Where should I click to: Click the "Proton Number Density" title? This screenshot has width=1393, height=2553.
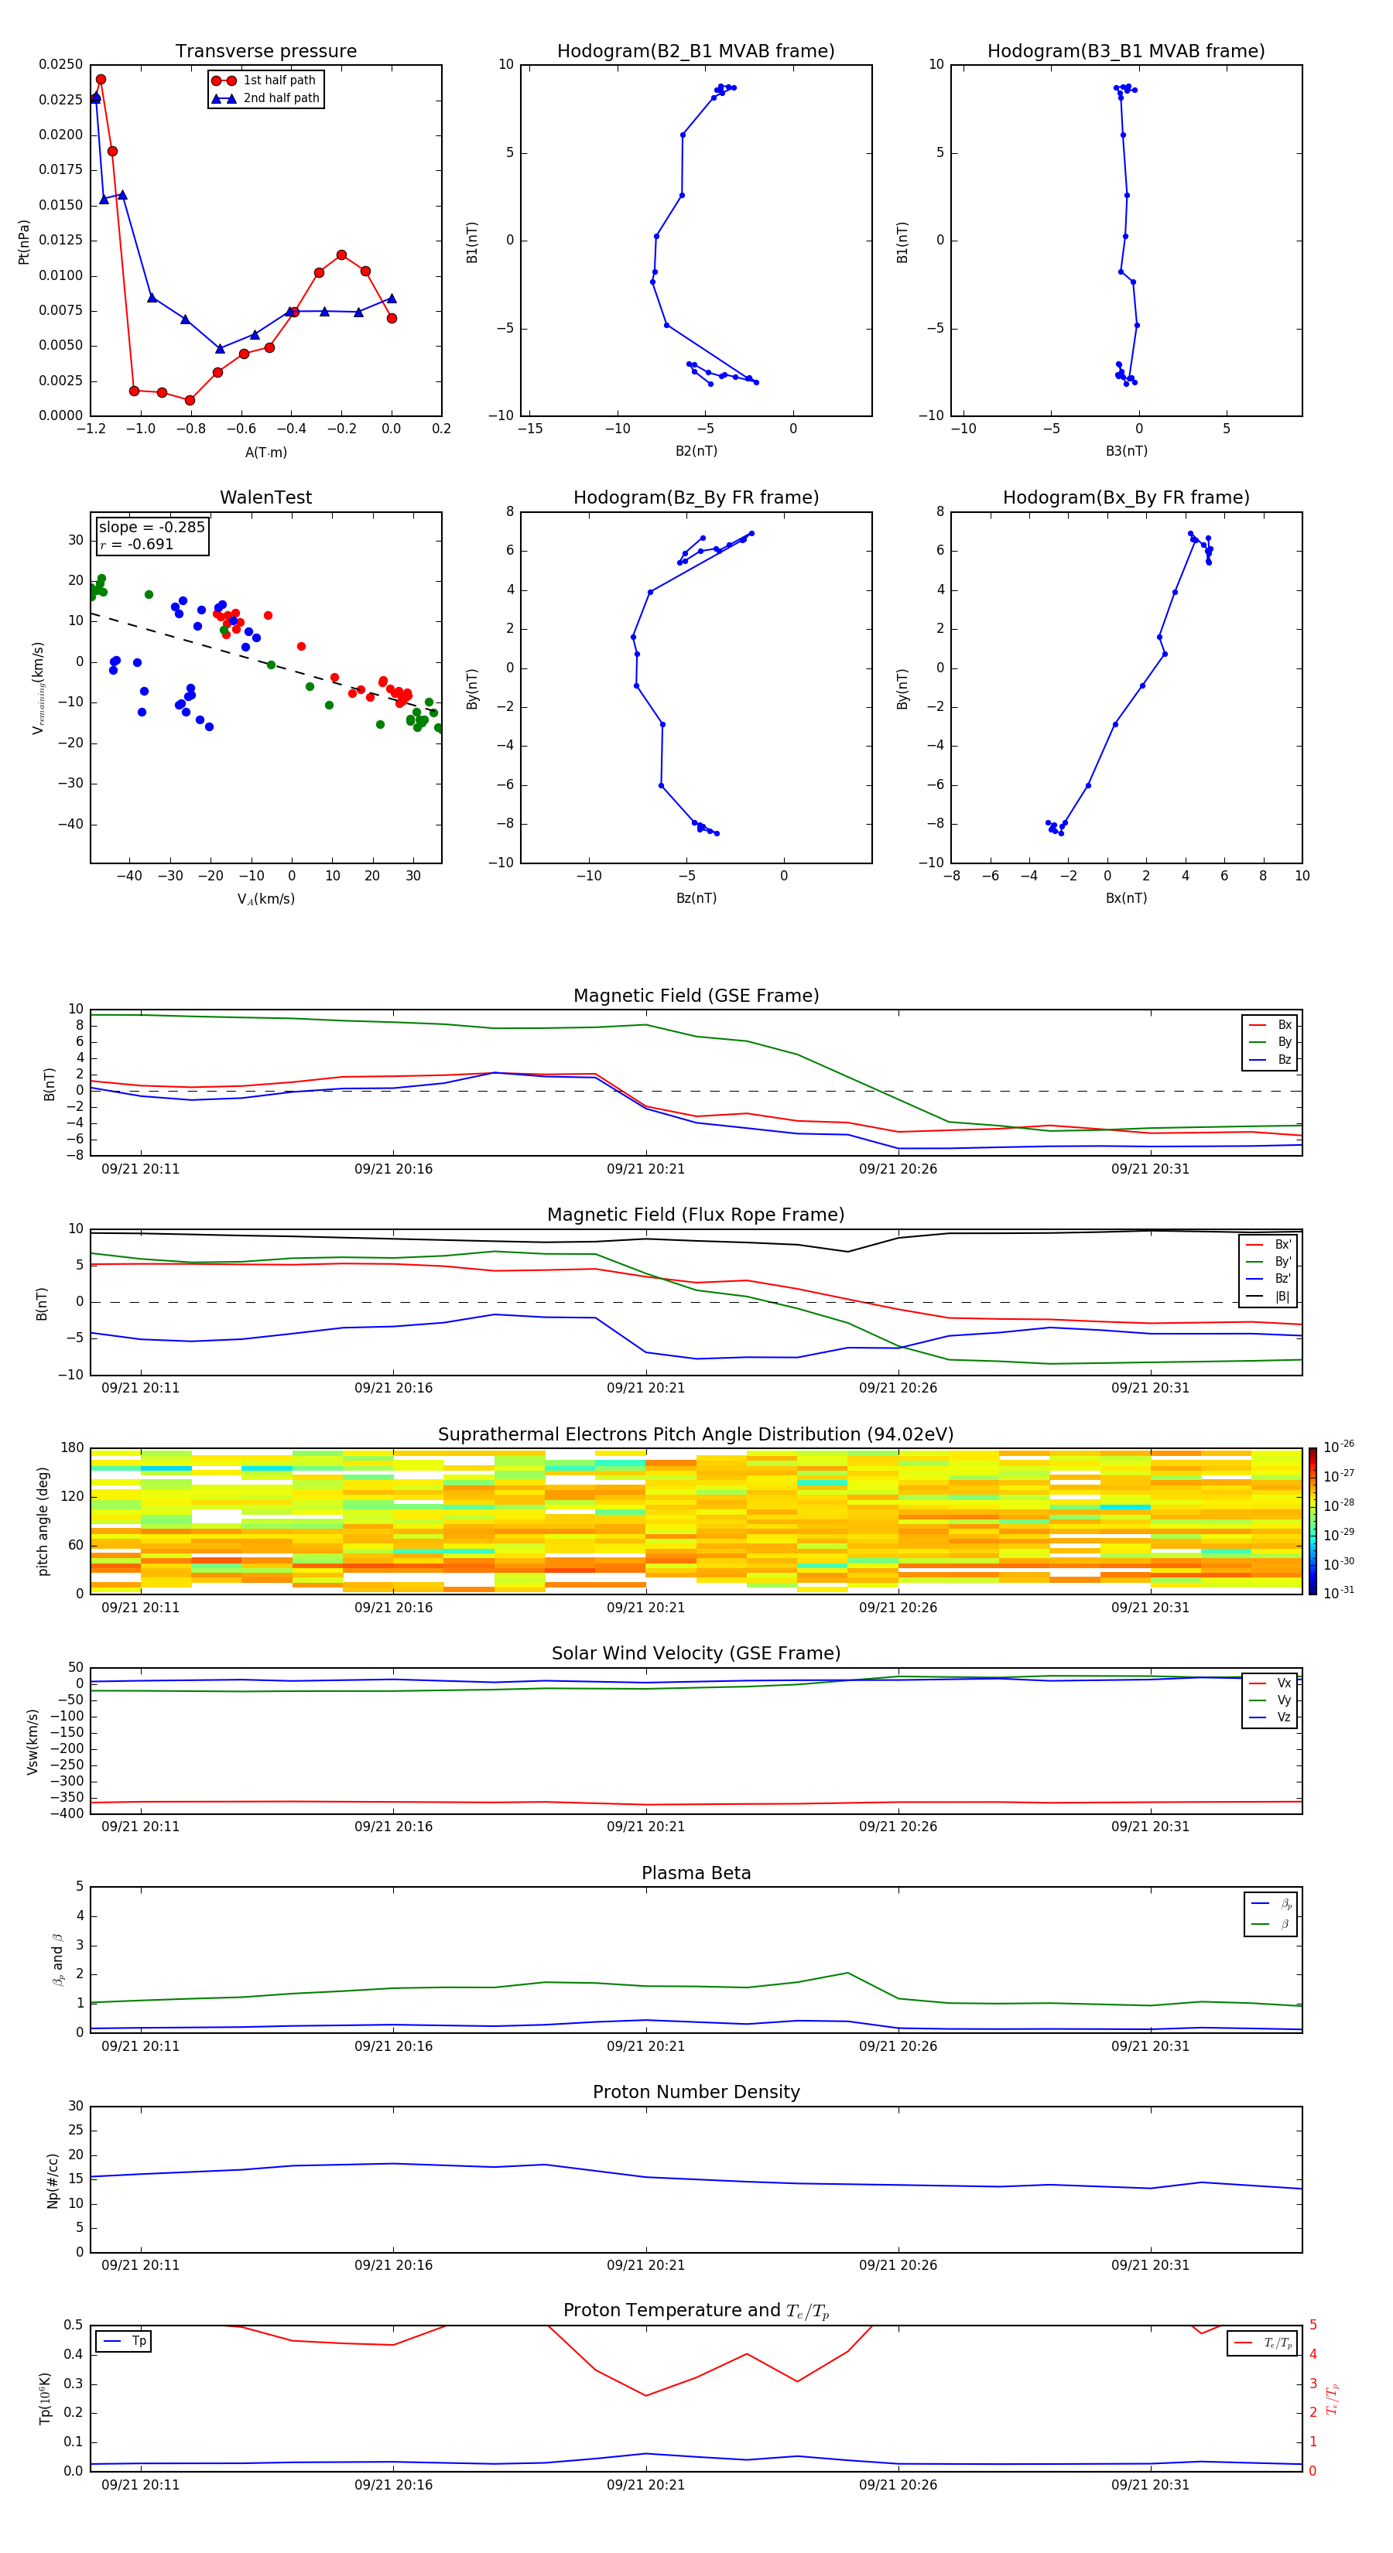(696, 2092)
